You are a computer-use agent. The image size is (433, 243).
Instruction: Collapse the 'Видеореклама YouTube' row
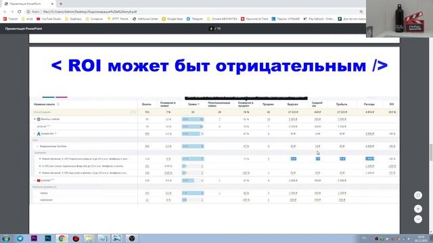pos(38,146)
